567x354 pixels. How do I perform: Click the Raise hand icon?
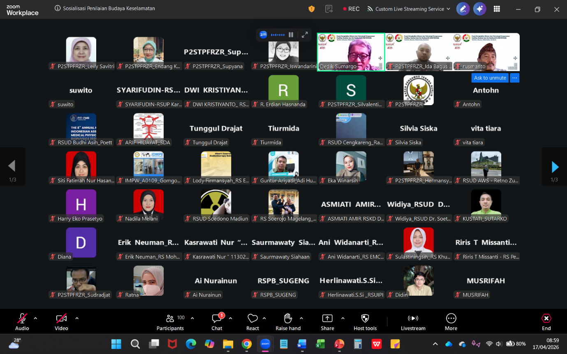pyautogui.click(x=288, y=322)
